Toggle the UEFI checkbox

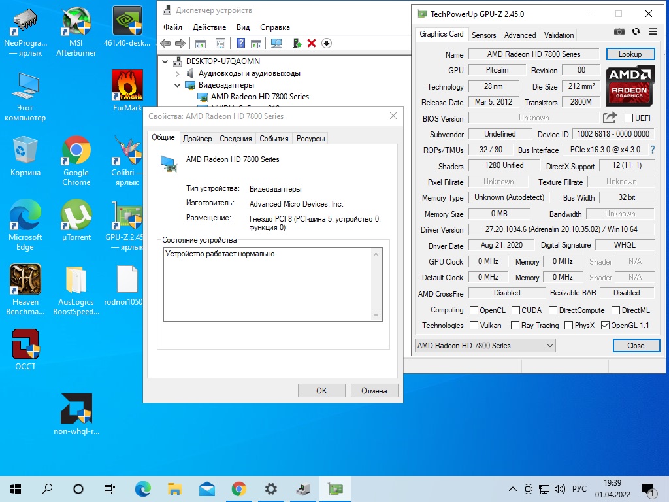(628, 118)
